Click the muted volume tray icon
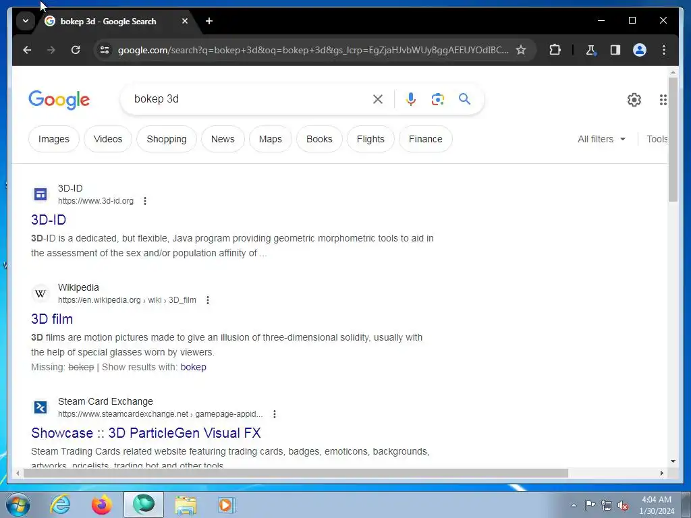The height and width of the screenshot is (518, 691). click(x=623, y=505)
